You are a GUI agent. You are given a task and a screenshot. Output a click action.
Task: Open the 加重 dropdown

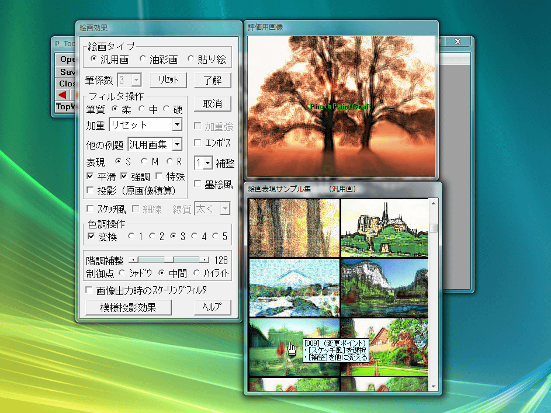coord(177,124)
